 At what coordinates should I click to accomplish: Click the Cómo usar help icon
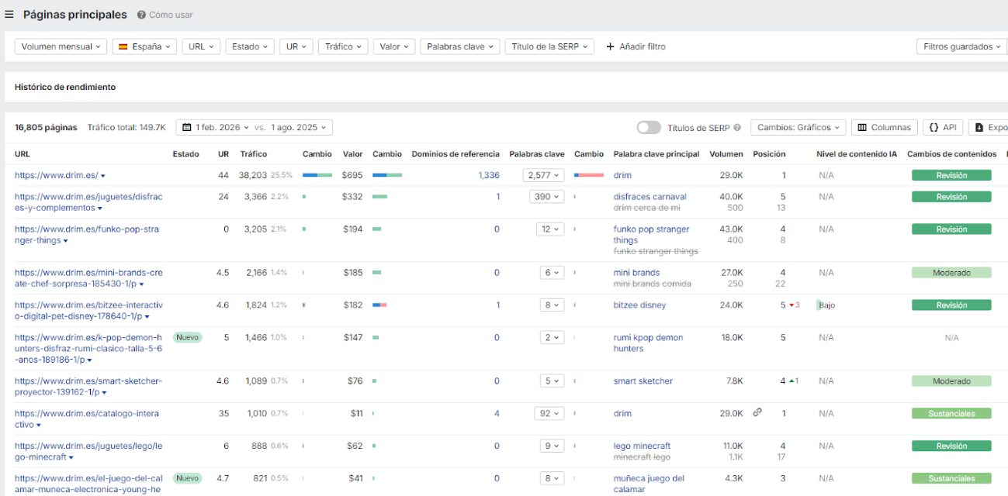[141, 15]
